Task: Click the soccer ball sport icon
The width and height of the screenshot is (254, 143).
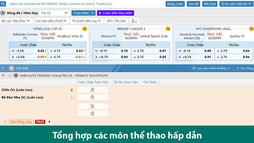Action: click(x=3, y=13)
